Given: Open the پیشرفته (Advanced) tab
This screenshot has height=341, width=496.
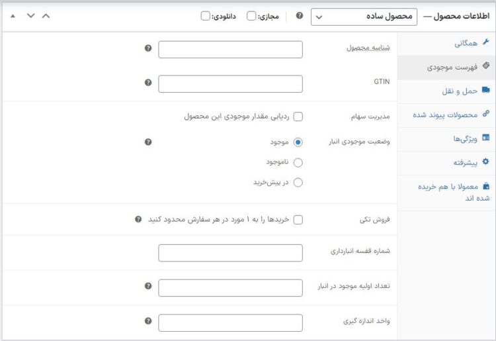Looking at the screenshot, I should 446,163.
